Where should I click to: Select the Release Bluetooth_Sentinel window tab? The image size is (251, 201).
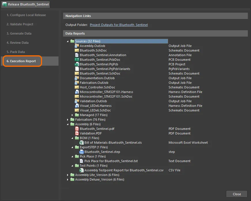tap(25, 5)
